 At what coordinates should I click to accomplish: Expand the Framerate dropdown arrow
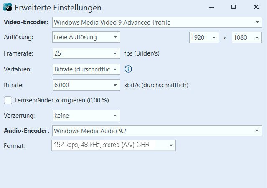[x=115, y=53]
